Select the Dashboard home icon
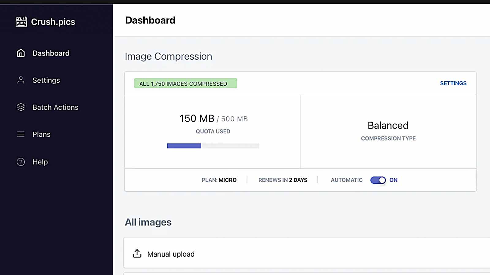The width and height of the screenshot is (490, 275). [20, 53]
